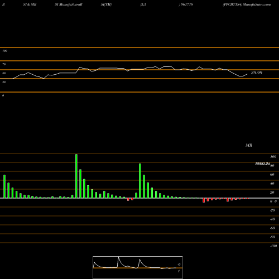Click the second tallest green MR bar
279x279 pixels.
coord(140,181)
